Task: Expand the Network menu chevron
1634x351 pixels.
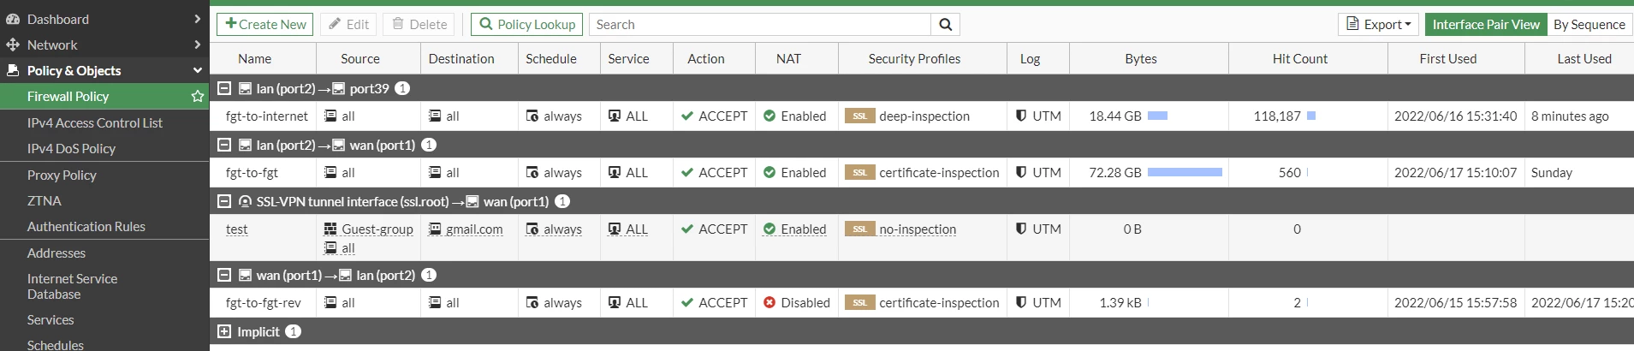Action: [198, 45]
